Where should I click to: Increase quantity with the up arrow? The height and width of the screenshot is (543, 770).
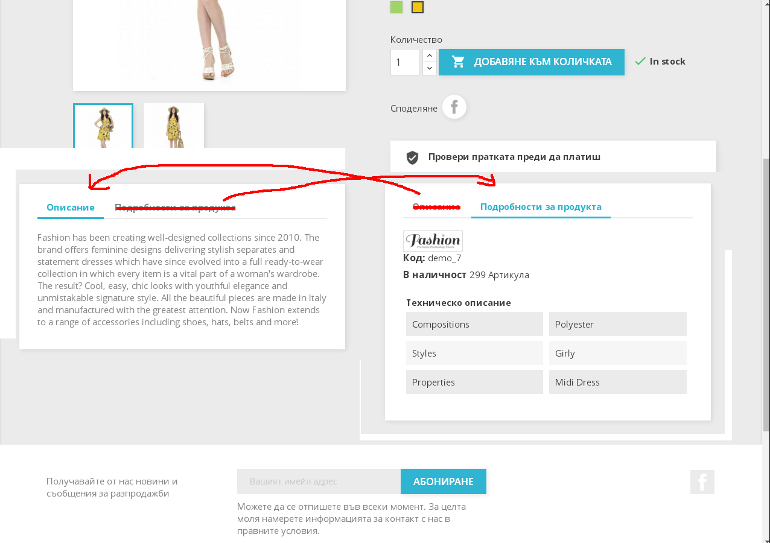pyautogui.click(x=429, y=56)
